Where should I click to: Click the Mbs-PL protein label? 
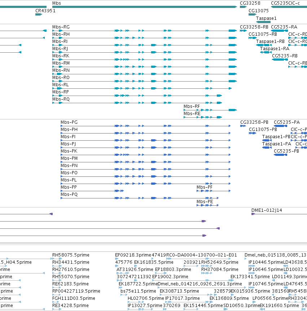[69, 180]
